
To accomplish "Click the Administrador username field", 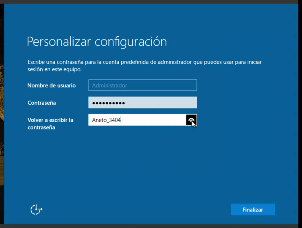I will [143, 86].
